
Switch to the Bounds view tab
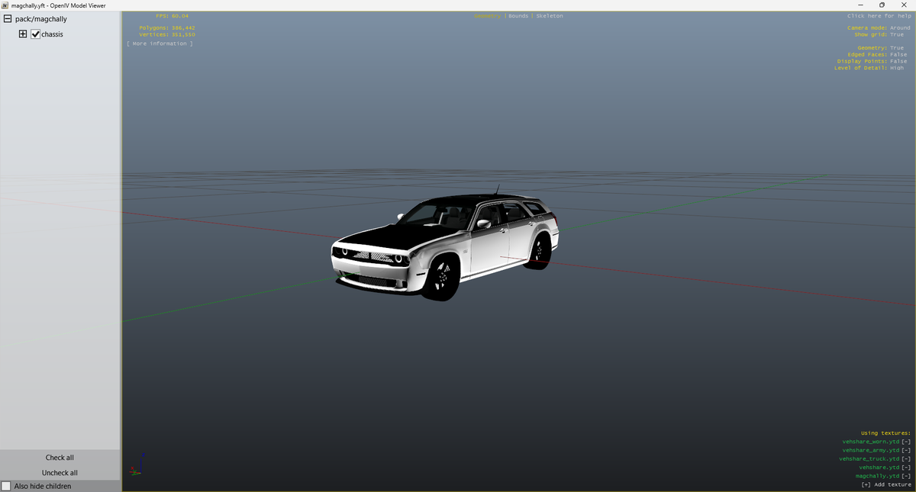pos(518,16)
